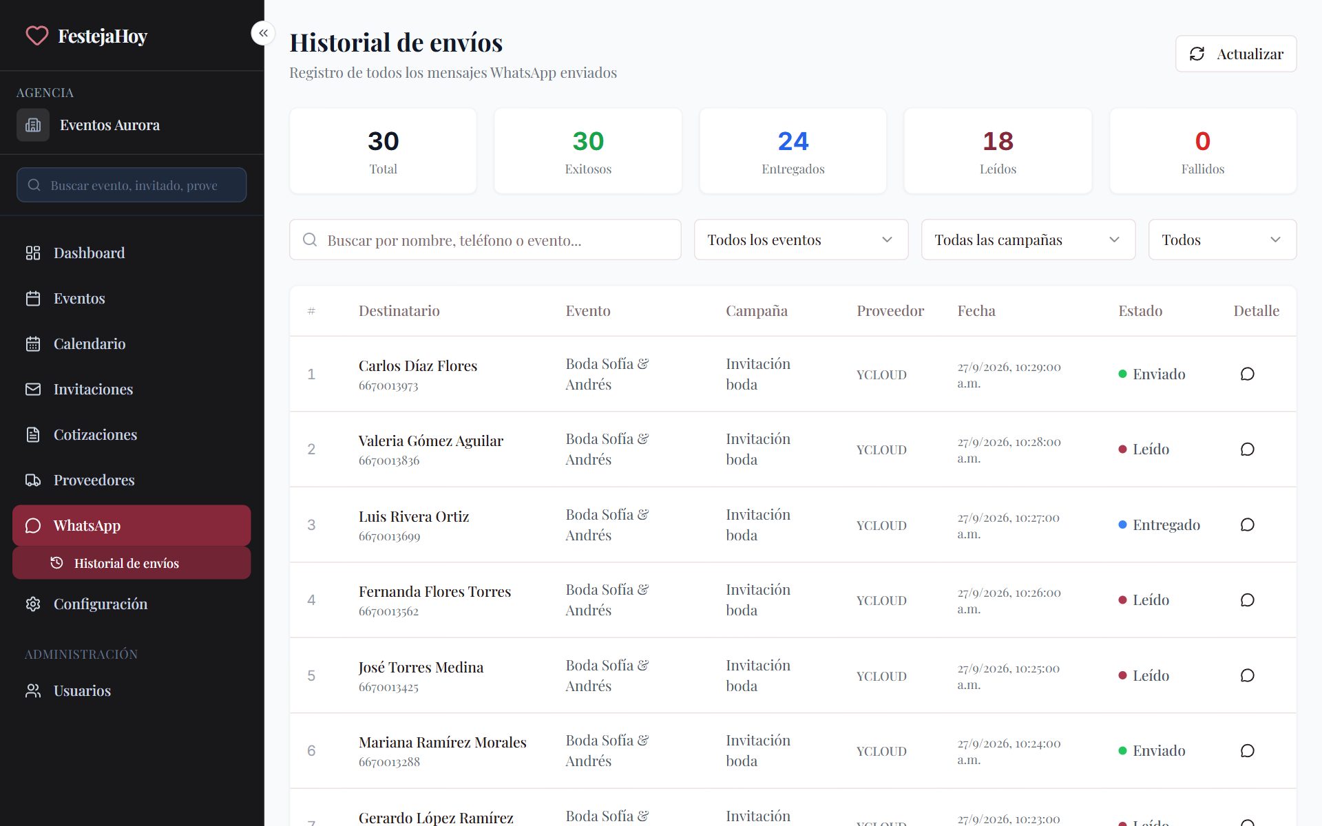Click the Enviado status of Mariana Ramírez Morales

tap(1152, 751)
